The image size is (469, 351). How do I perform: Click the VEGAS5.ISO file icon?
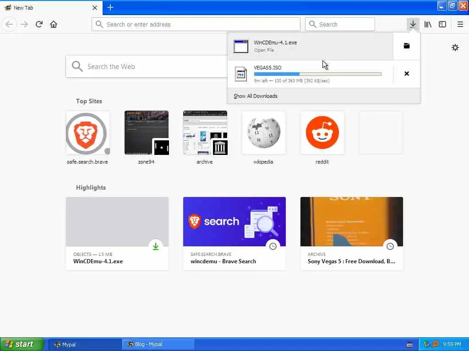pyautogui.click(x=241, y=74)
